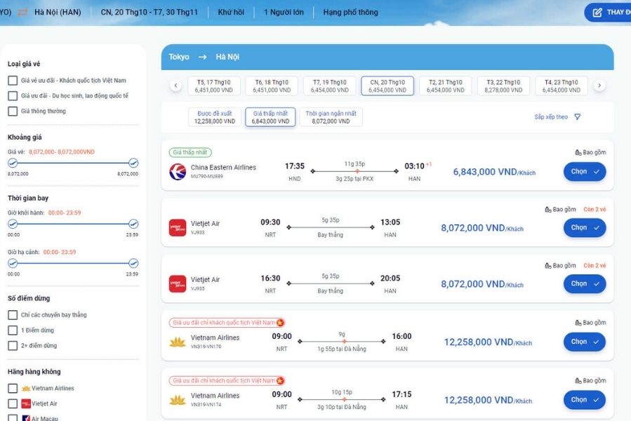The height and width of the screenshot is (421, 631).
Task: Expand Bao gồm details on the China Eastern flight
Action: pyautogui.click(x=590, y=152)
